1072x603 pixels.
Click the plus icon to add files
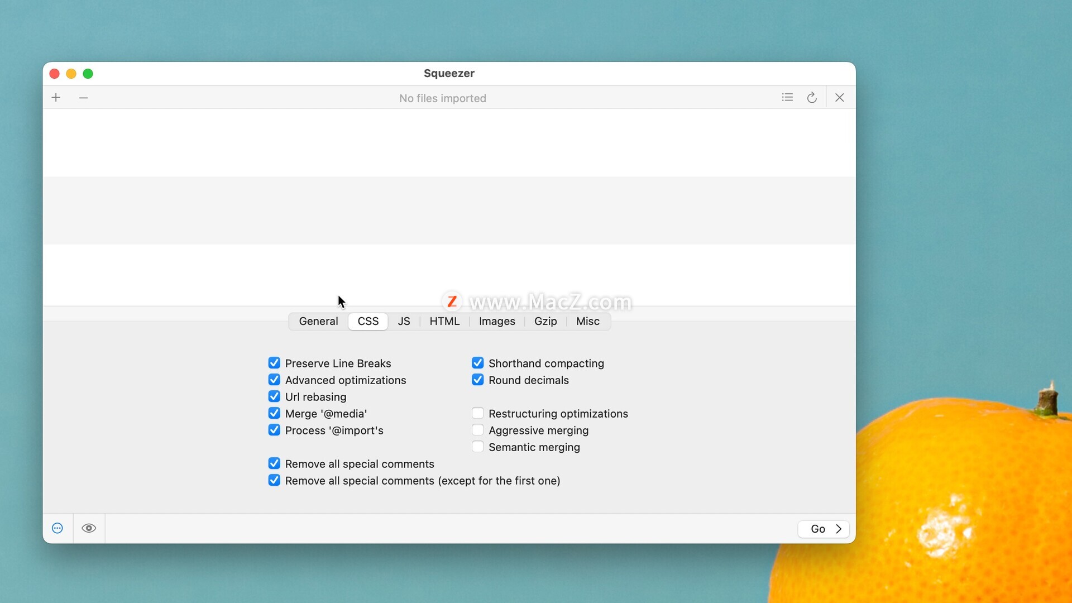tap(56, 98)
